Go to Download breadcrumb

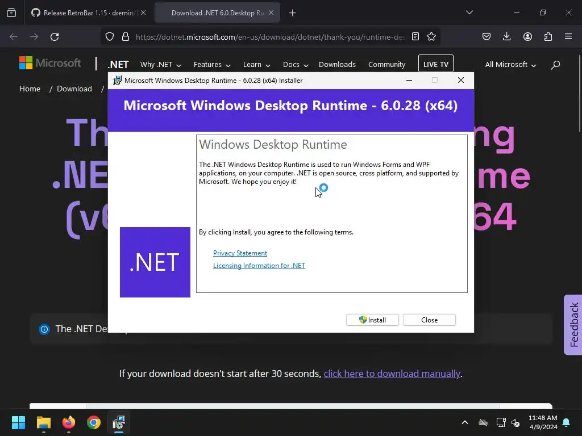point(74,89)
